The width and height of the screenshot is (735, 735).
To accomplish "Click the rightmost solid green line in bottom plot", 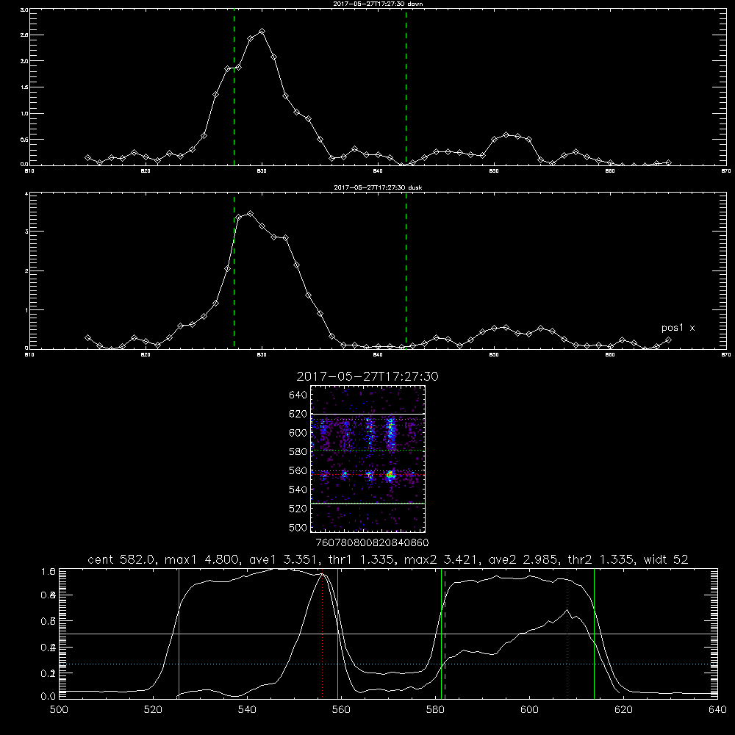I will click(594, 634).
